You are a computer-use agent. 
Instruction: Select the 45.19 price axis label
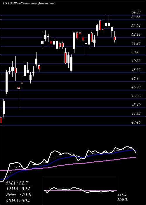click(x=136, y=105)
